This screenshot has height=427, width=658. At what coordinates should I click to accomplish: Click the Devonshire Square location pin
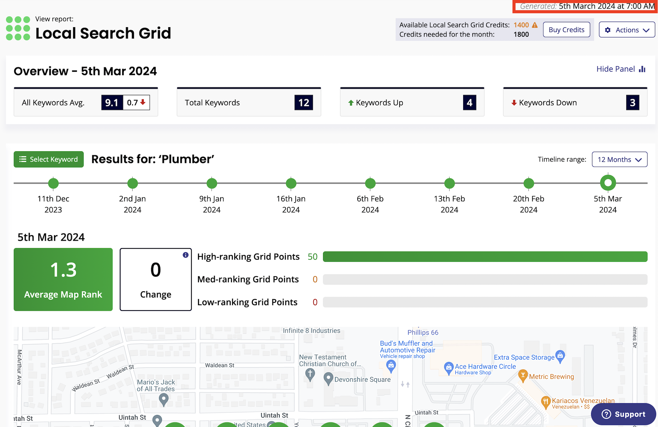click(x=328, y=378)
